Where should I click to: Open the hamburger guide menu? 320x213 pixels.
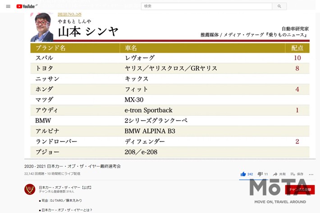8,6
